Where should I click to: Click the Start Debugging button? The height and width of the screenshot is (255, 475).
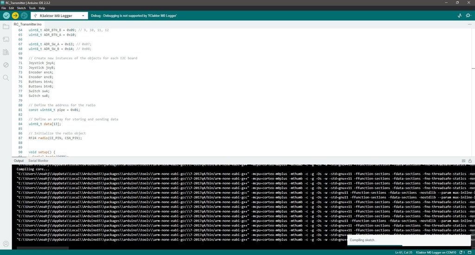(24, 15)
